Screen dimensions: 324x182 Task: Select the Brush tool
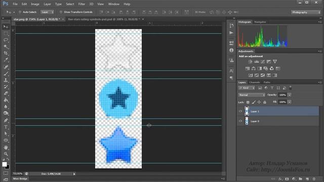coord(6,73)
